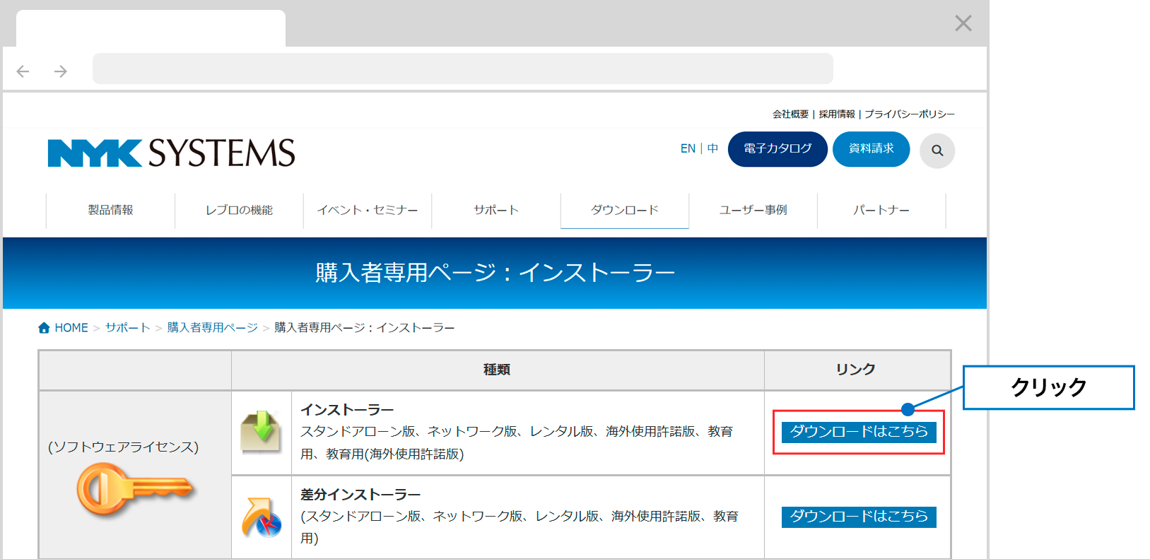1150x559 pixels.
Task: Click the home icon in breadcrumb
Action: [x=44, y=328]
